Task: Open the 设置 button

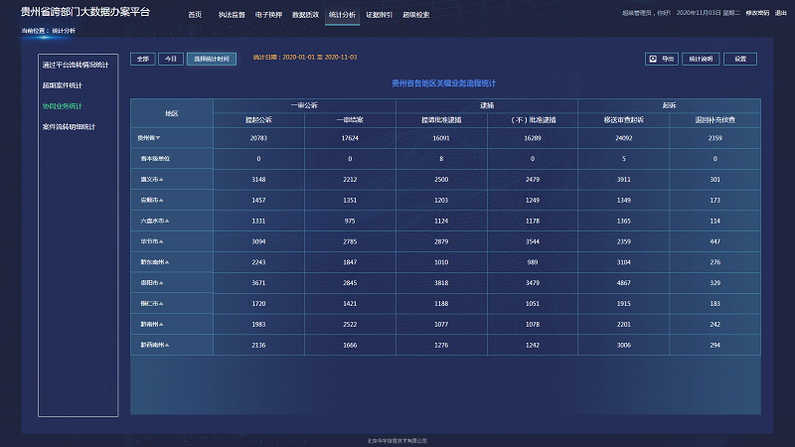Action: click(740, 59)
